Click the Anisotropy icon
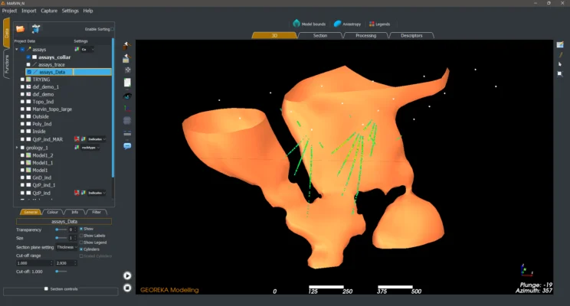Image resolution: width=570 pixels, height=306 pixels. pos(337,24)
